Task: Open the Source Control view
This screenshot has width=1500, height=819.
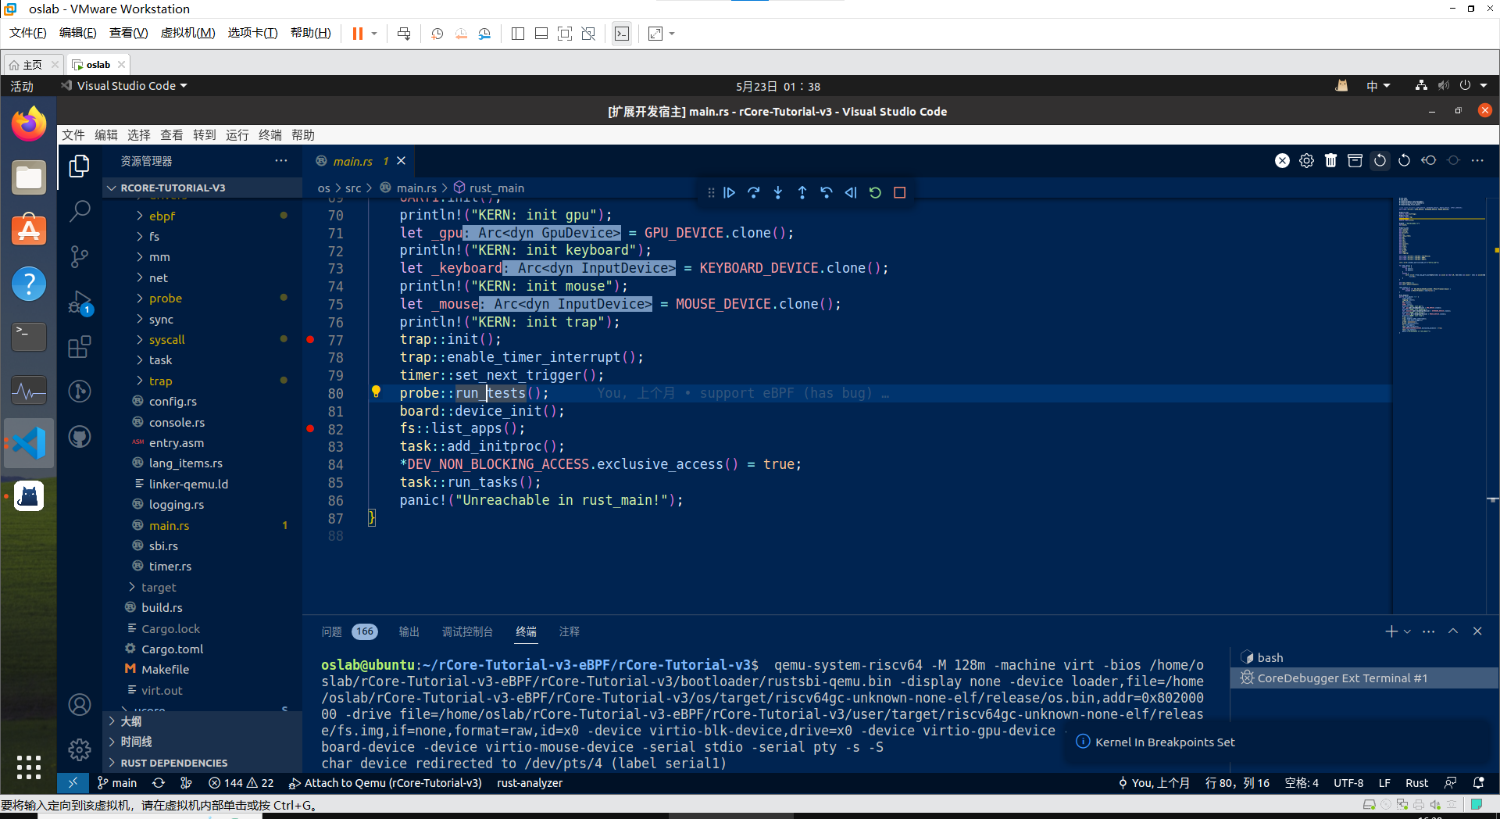Action: click(x=79, y=256)
